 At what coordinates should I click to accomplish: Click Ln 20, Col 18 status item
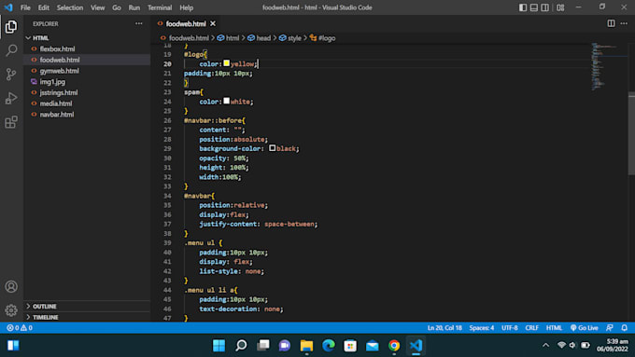pos(444,328)
